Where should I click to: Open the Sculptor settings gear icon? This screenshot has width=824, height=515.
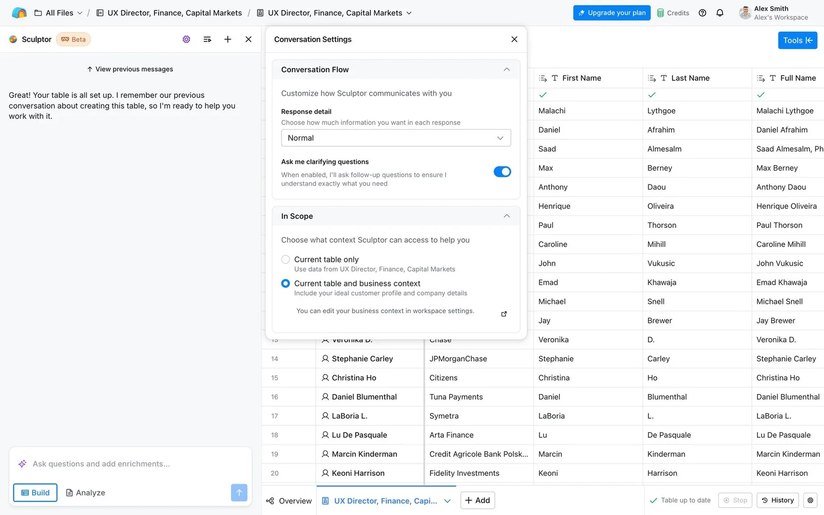pos(186,39)
